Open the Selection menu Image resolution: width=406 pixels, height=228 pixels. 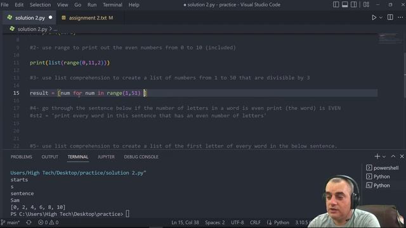pyautogui.click(x=40, y=4)
